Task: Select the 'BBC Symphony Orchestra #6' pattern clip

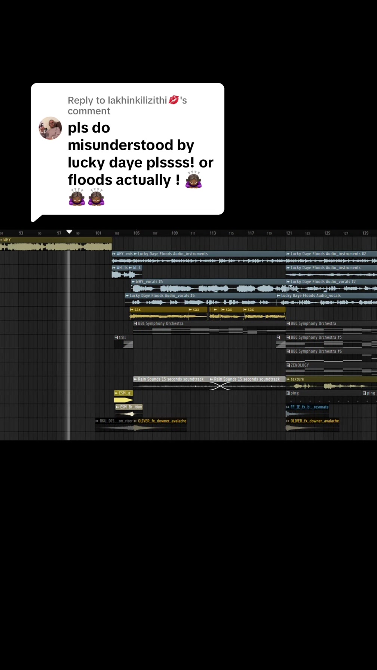Action: [331, 355]
